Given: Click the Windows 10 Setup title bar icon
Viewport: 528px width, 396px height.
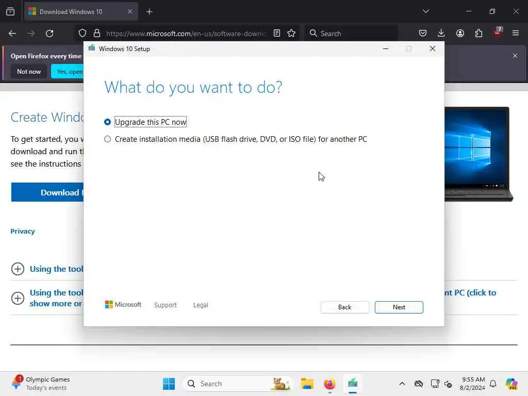Looking at the screenshot, I should (x=92, y=48).
